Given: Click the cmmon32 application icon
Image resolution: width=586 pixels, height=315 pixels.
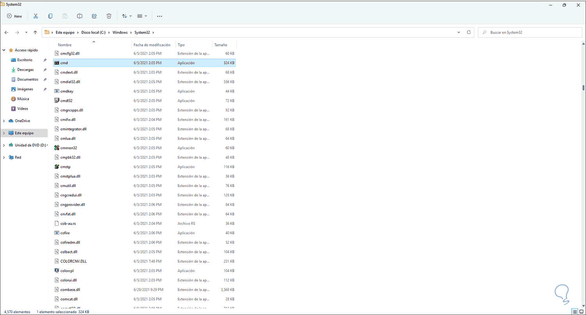Looking at the screenshot, I should pos(57,148).
